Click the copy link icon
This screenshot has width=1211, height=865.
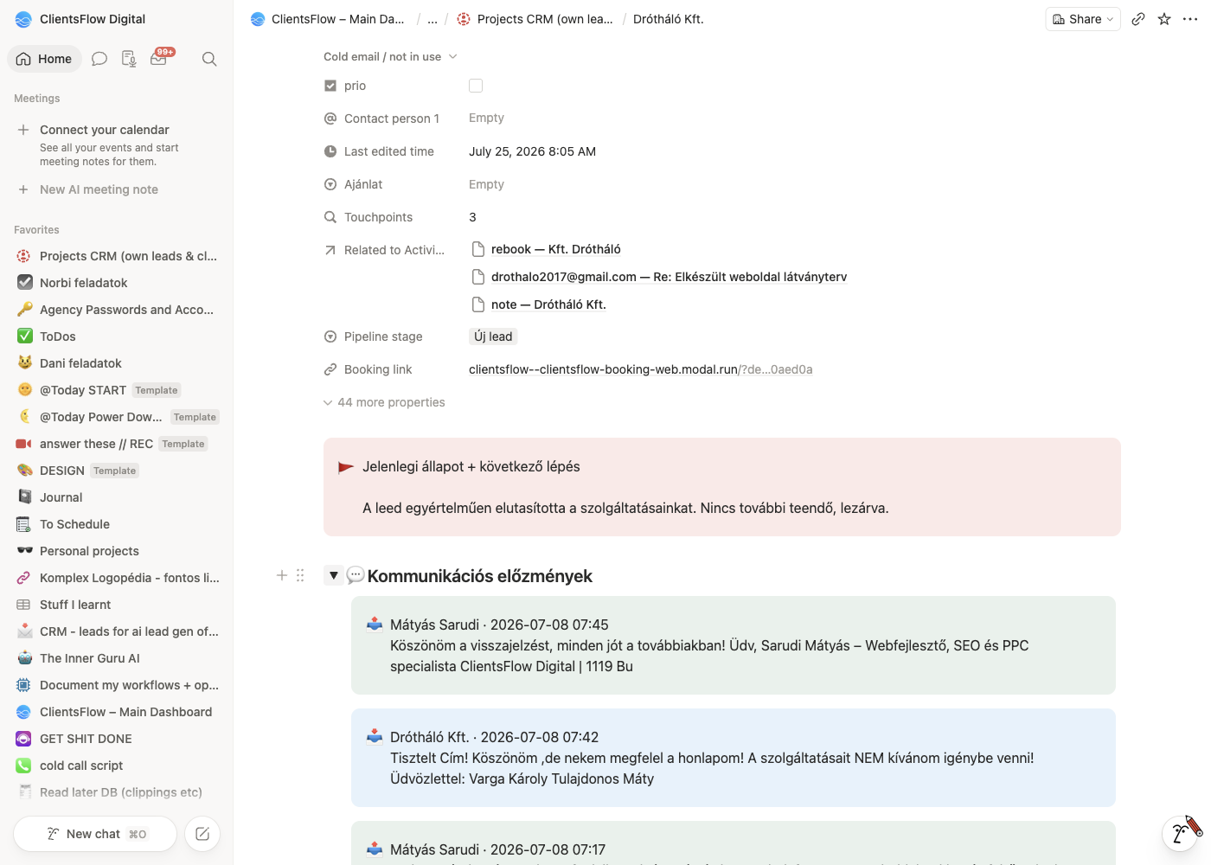tap(1138, 19)
